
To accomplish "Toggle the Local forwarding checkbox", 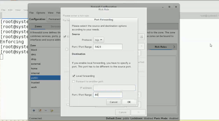I will coord(74,76).
